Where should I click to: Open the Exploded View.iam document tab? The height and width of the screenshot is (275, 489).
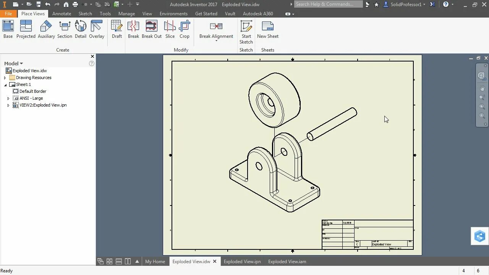287,261
